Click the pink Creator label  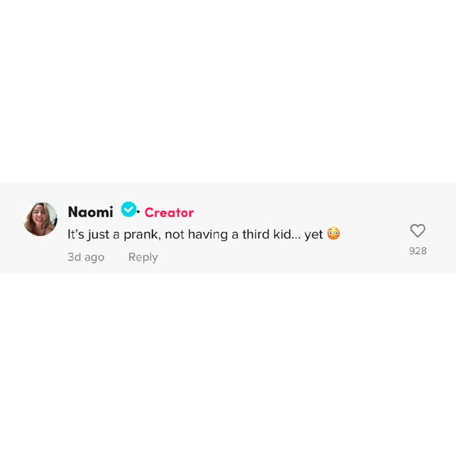click(x=169, y=213)
